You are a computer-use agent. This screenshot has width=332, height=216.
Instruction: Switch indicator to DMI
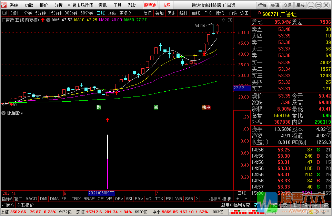point(44,199)
